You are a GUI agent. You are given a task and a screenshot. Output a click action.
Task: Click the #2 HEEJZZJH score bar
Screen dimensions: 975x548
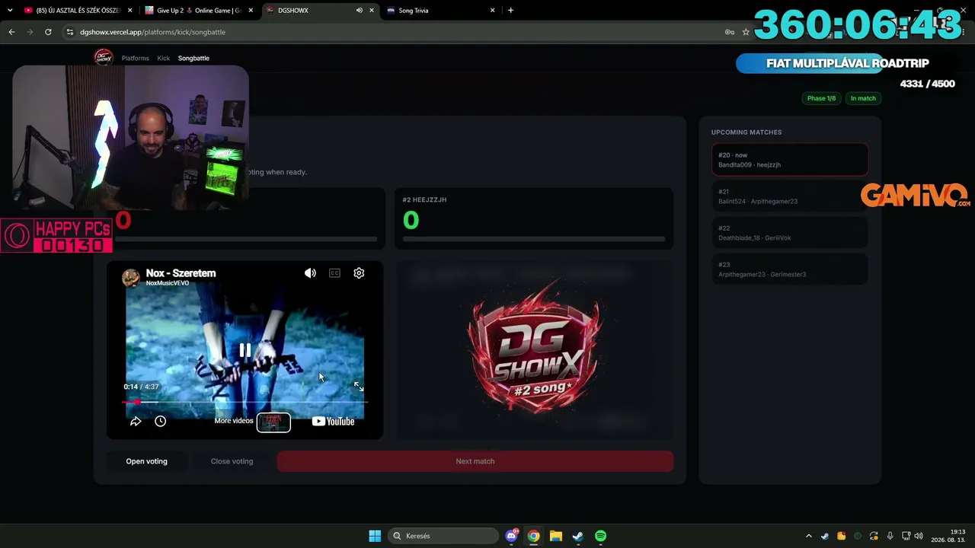coord(534,239)
